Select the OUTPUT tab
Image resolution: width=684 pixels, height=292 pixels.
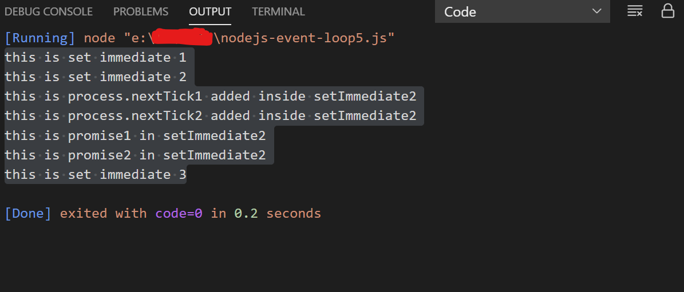click(x=210, y=12)
